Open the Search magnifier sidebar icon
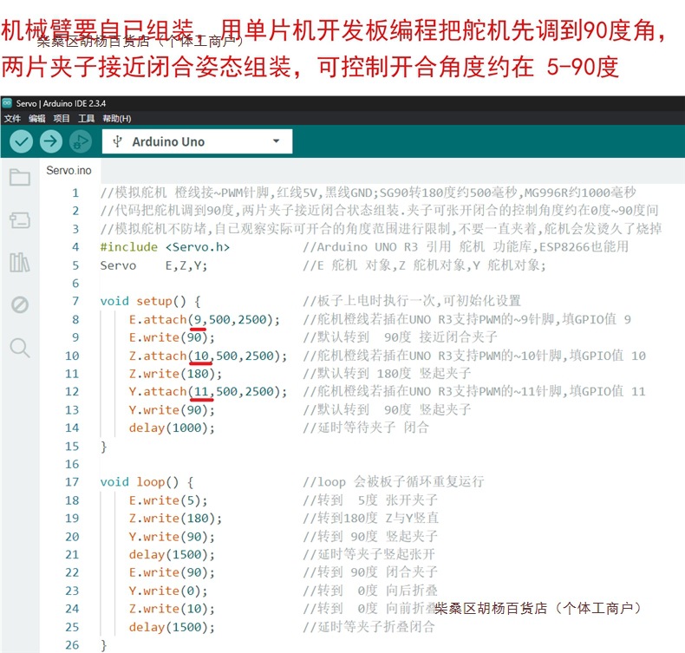The height and width of the screenshot is (653, 685). [x=20, y=348]
